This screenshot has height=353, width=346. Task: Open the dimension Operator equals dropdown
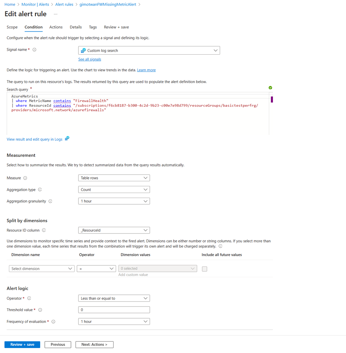(x=97, y=269)
